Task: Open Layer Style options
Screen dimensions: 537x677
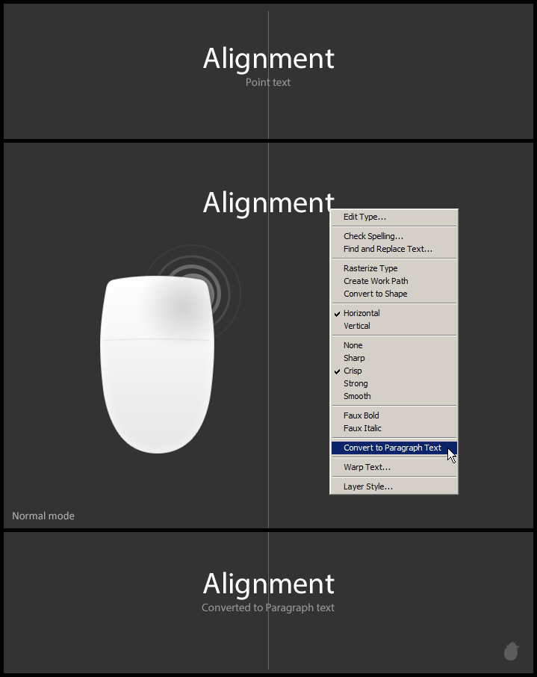Action: click(368, 486)
